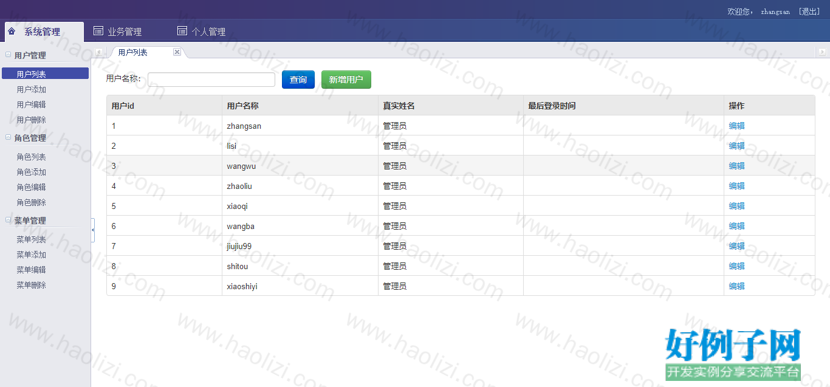Open 用户列表 in the sidebar
This screenshot has height=387, width=830.
[46, 74]
